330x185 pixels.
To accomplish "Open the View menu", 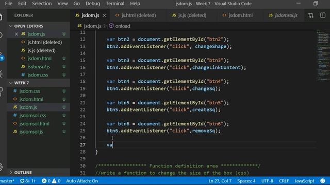I will (62, 4).
